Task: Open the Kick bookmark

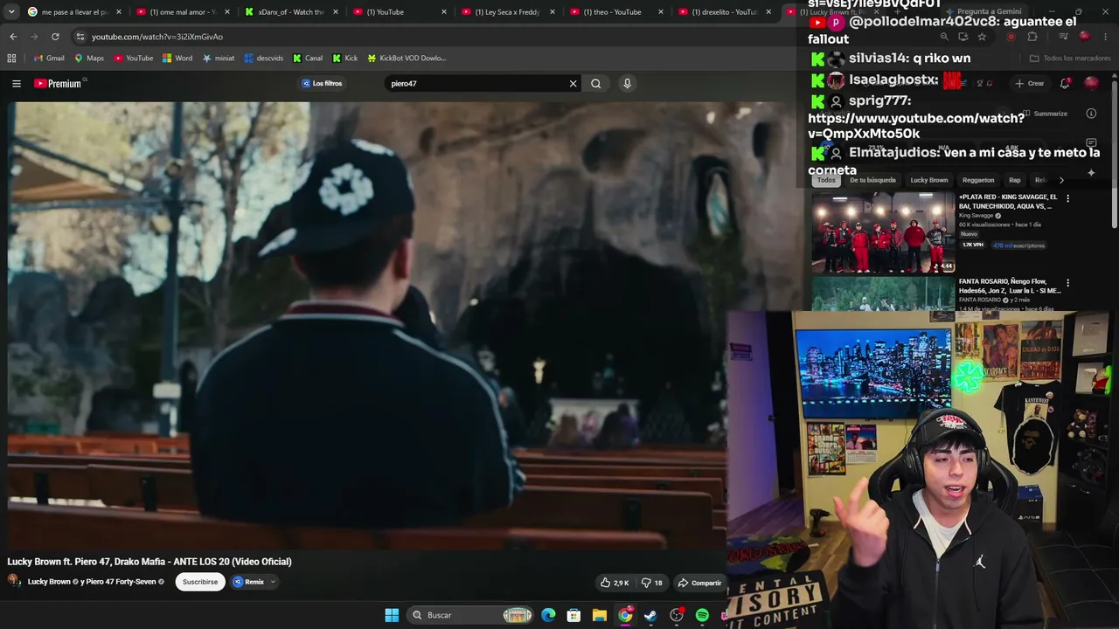Action: 345,59
